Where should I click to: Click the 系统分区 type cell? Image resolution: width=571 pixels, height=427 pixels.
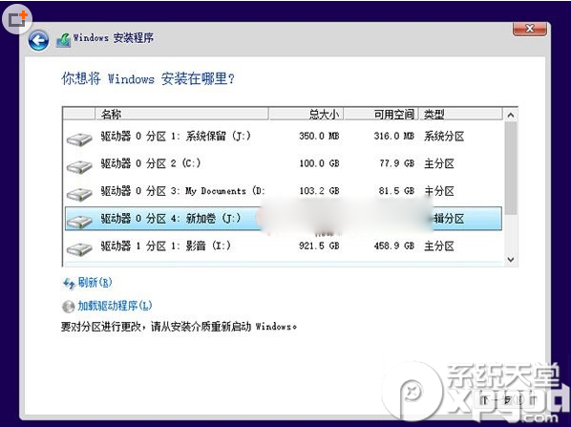444,137
